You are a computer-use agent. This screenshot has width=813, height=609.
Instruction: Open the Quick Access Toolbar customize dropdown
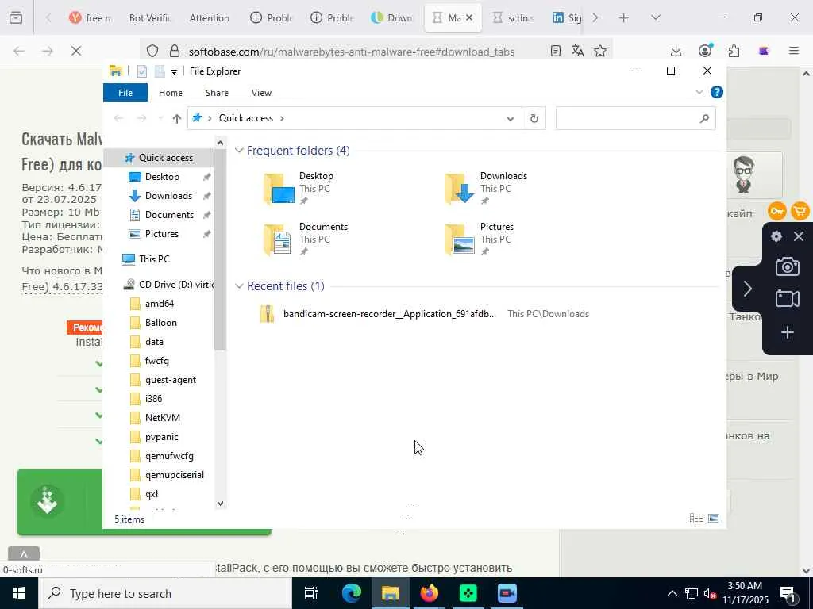point(174,72)
